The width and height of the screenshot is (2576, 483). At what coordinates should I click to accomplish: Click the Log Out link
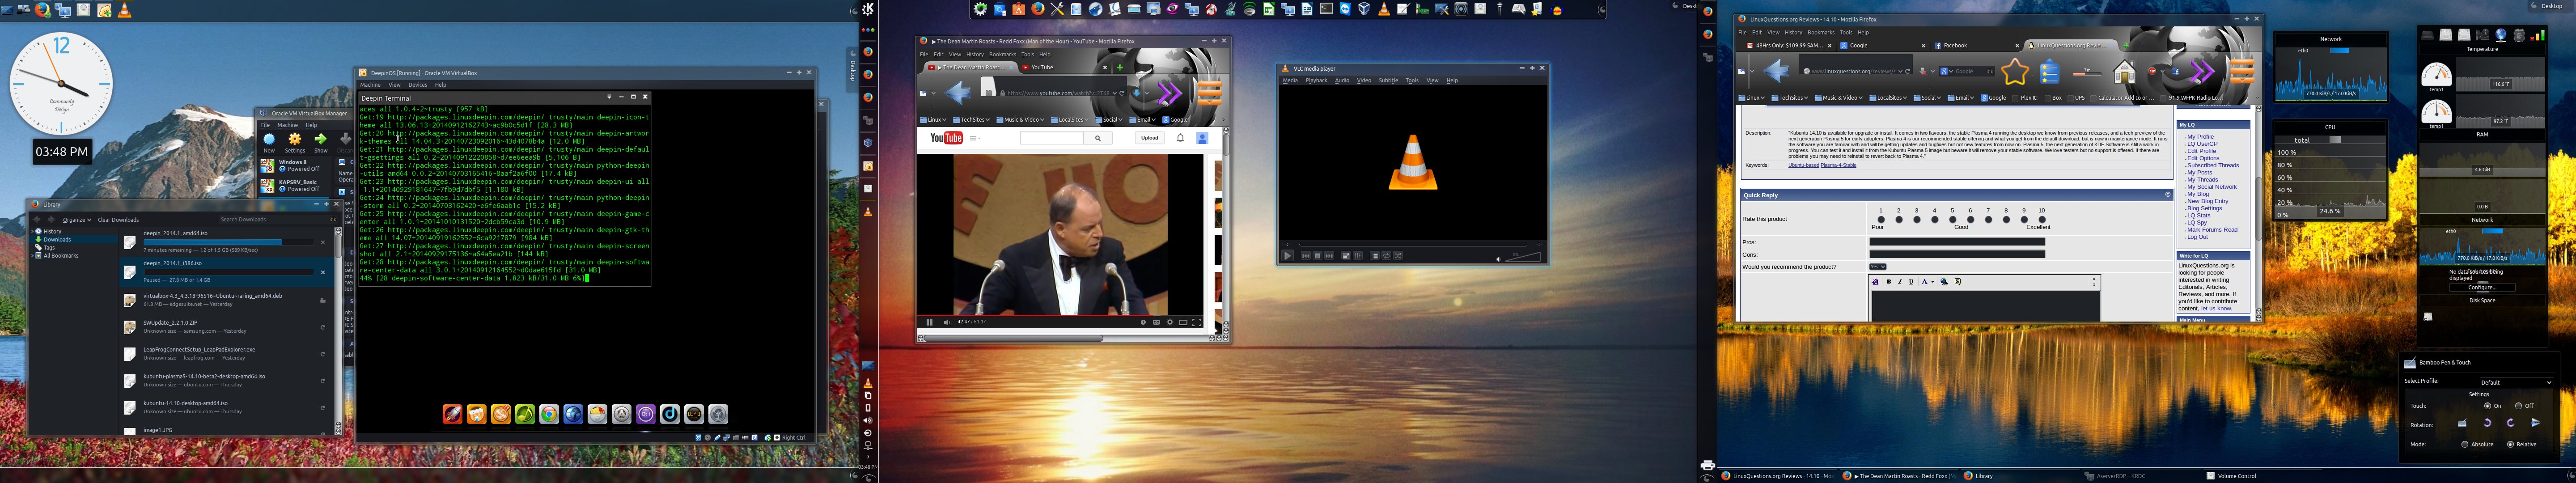pos(2197,237)
